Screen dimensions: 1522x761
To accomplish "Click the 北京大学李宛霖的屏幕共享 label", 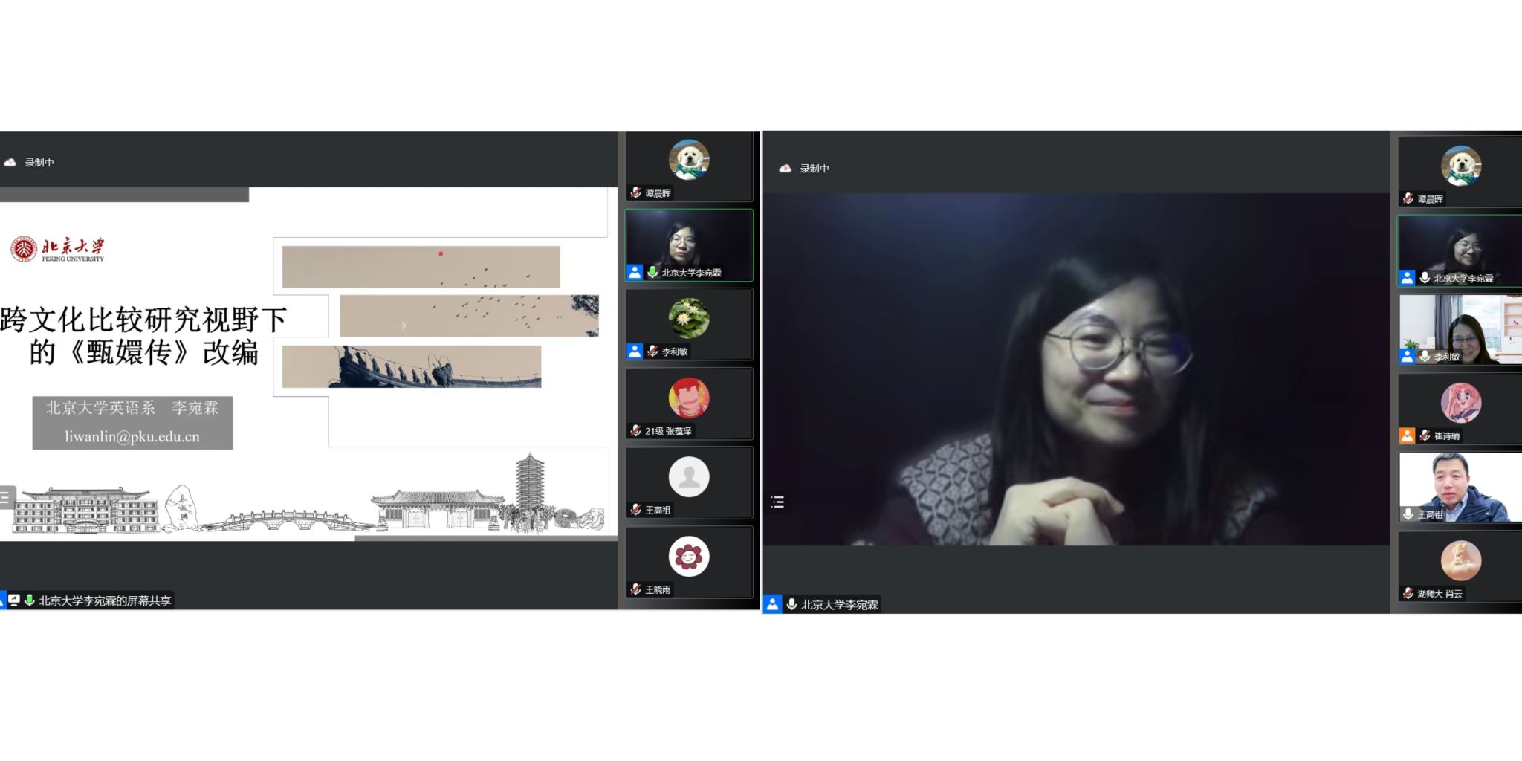I will click(105, 600).
